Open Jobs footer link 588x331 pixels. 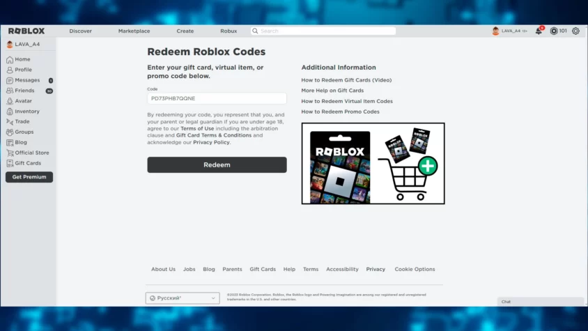(189, 269)
